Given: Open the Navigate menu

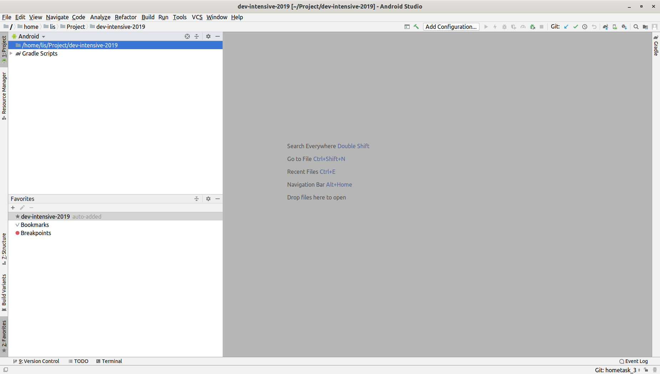Looking at the screenshot, I should click(x=57, y=17).
